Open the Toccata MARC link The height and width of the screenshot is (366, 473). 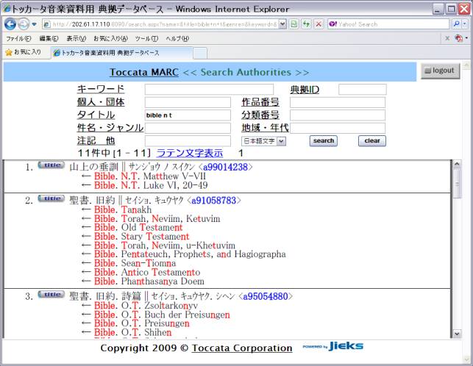[144, 72]
